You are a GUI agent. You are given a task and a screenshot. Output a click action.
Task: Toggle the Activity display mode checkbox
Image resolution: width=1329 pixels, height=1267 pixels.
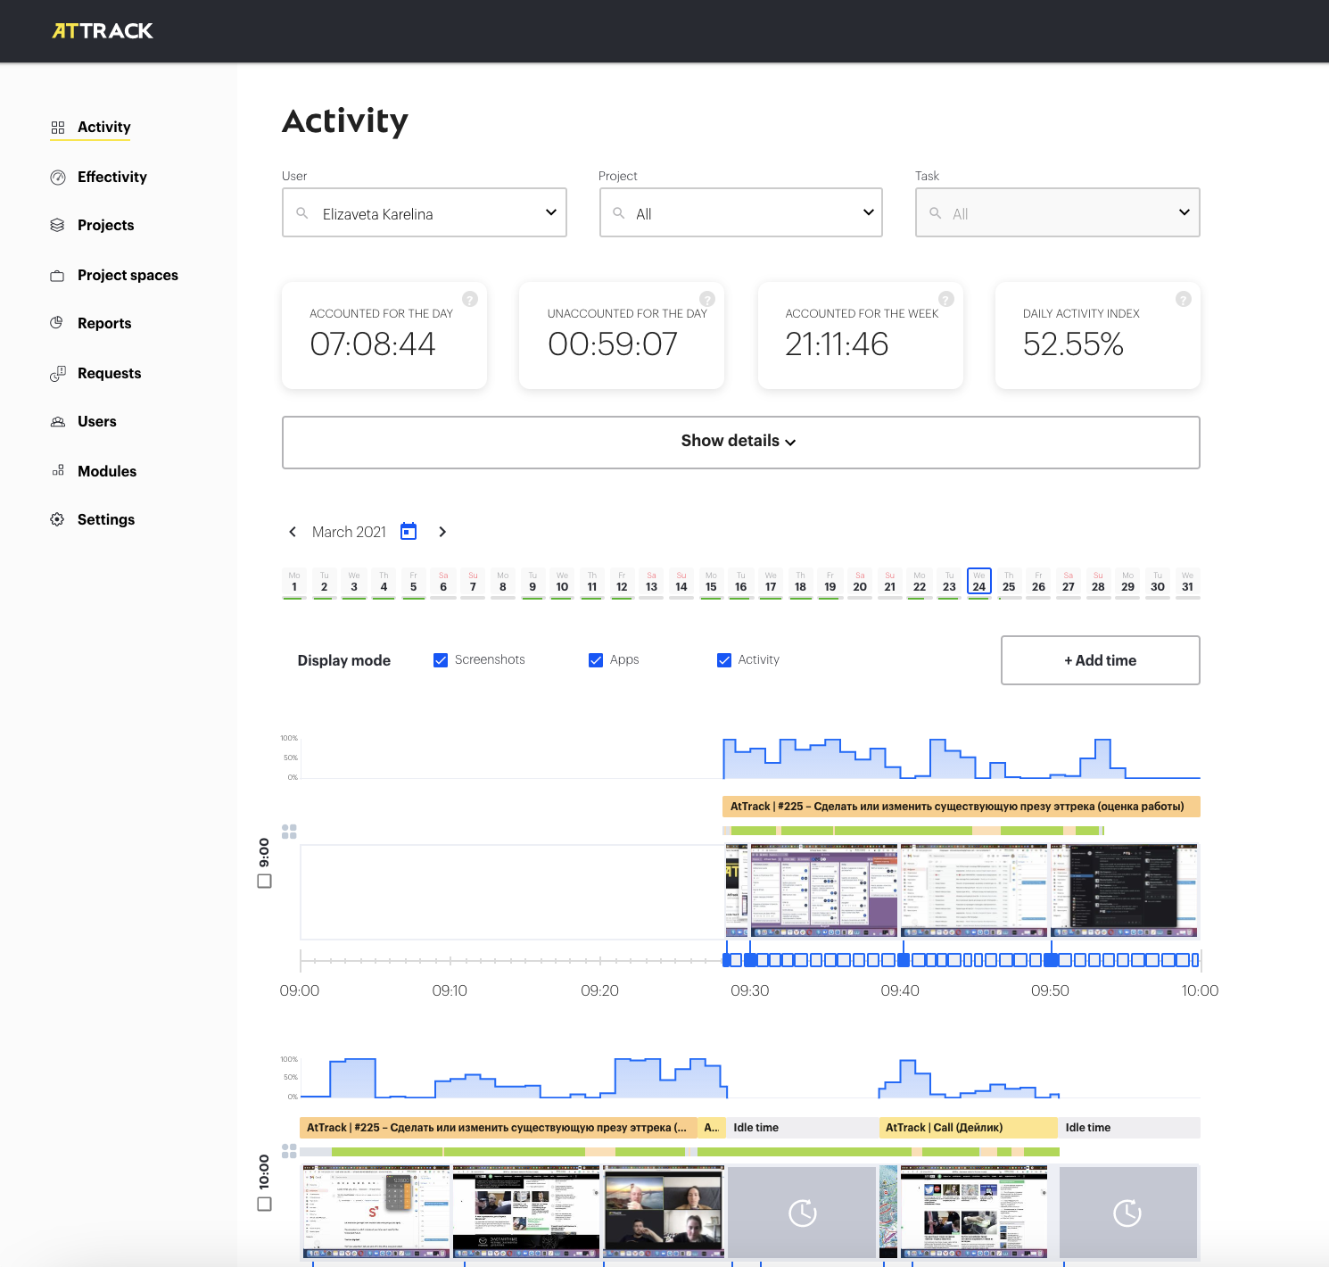(x=723, y=660)
